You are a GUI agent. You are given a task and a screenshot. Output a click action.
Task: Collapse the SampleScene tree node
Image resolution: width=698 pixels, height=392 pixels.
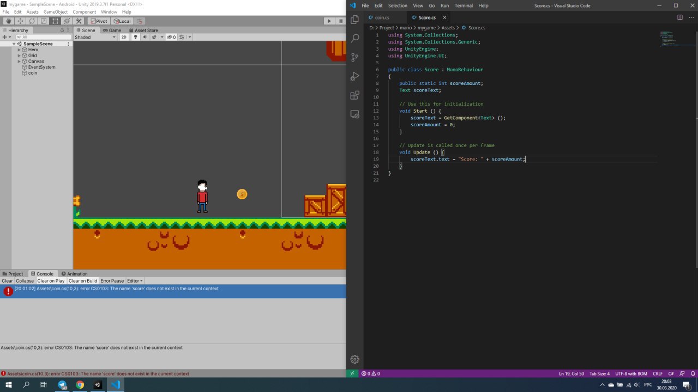(14, 44)
